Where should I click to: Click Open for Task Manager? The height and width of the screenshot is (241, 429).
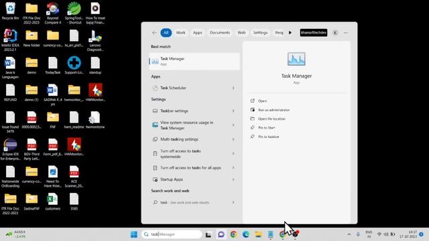pos(262,101)
